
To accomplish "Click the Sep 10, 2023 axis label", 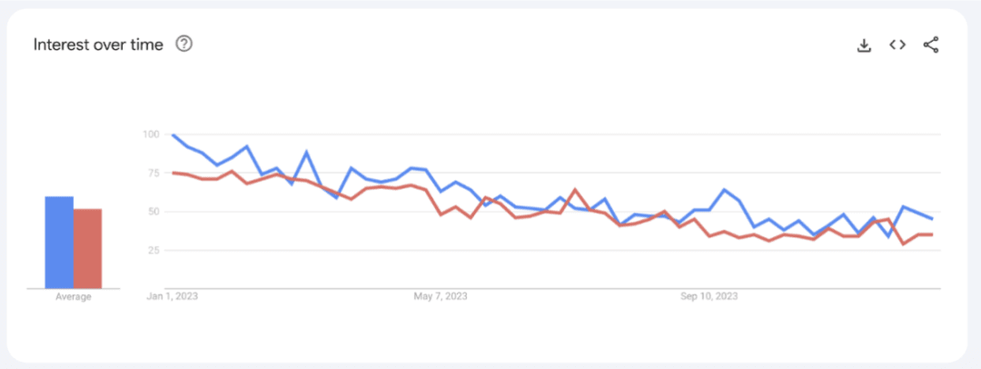I will coord(709,297).
